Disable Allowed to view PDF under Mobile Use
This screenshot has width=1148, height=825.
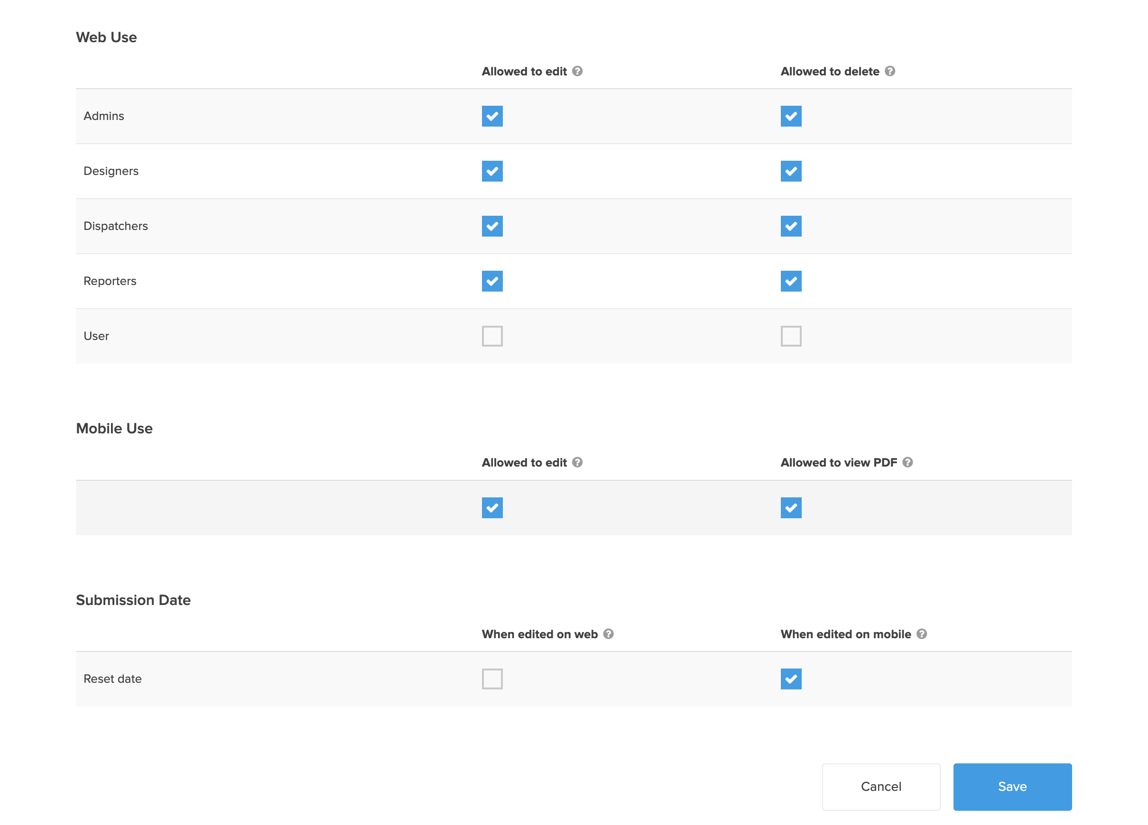point(791,508)
